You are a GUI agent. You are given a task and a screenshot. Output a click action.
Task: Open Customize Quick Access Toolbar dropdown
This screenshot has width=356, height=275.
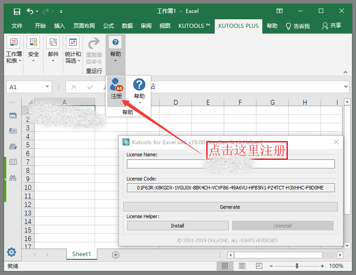click(x=61, y=11)
